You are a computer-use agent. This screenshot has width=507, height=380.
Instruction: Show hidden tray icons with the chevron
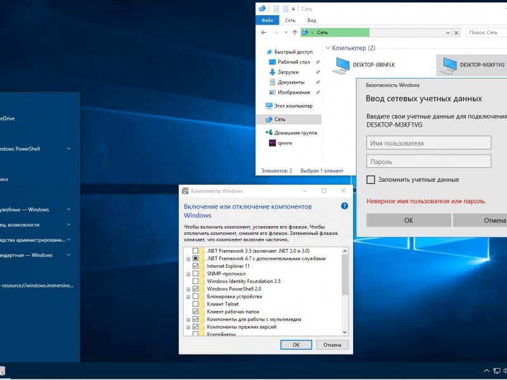486,371
